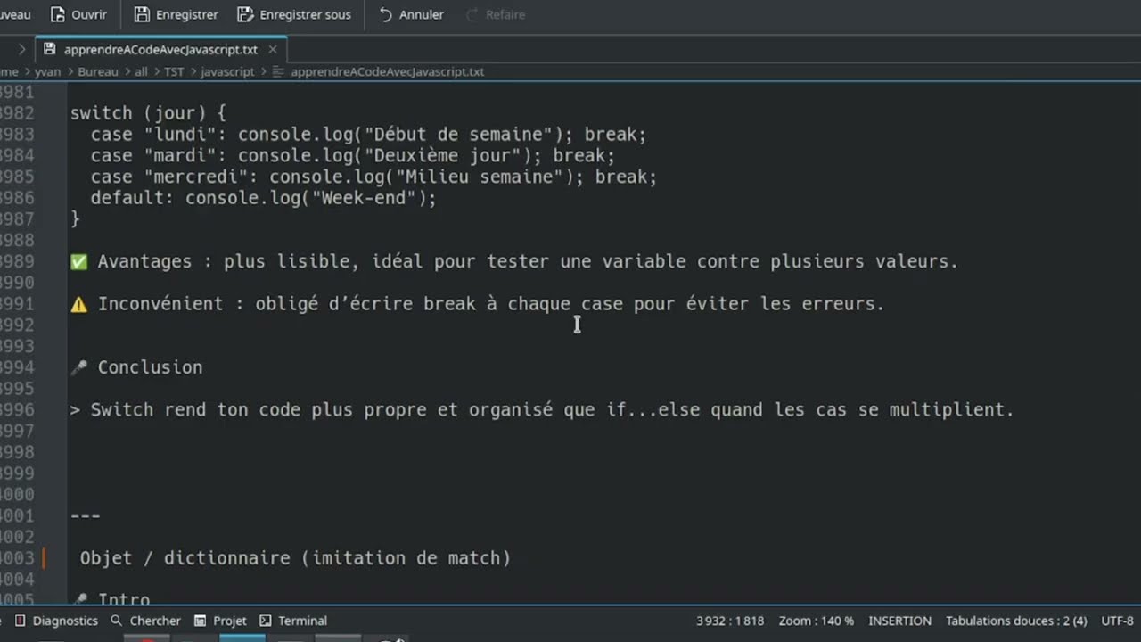Image resolution: width=1141 pixels, height=642 pixels.
Task: Click the green checkmark emoji before Avantages
Action: [x=78, y=262]
